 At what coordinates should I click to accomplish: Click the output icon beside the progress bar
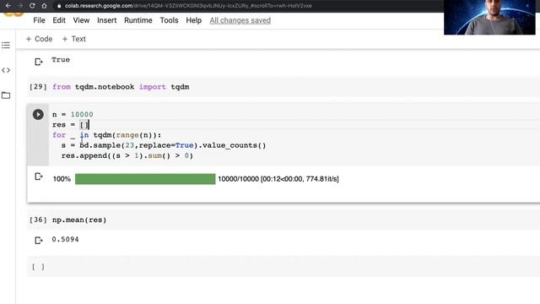(x=39, y=176)
